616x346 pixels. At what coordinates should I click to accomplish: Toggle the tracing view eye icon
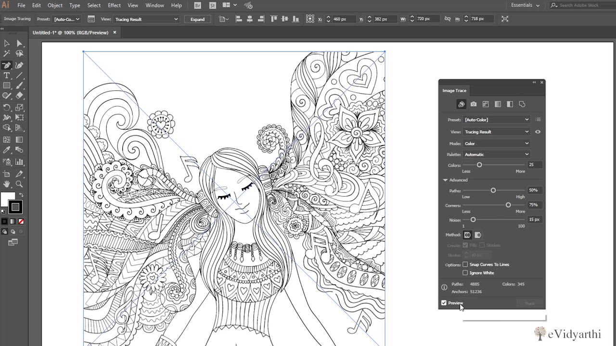538,132
